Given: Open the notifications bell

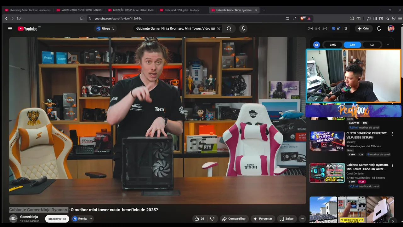Looking at the screenshot, I should pyautogui.click(x=379, y=29).
